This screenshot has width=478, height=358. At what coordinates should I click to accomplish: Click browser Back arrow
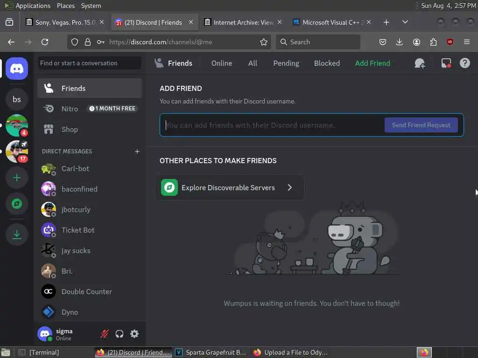(x=11, y=42)
